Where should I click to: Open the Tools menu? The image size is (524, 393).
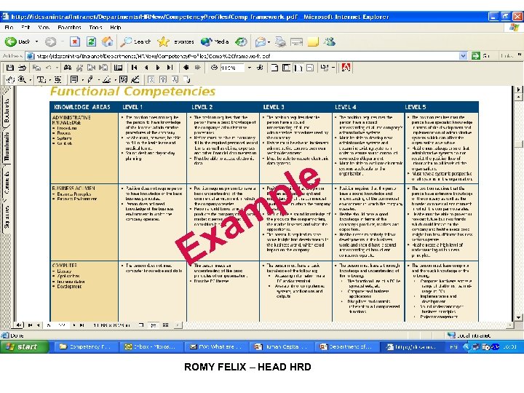tap(95, 28)
